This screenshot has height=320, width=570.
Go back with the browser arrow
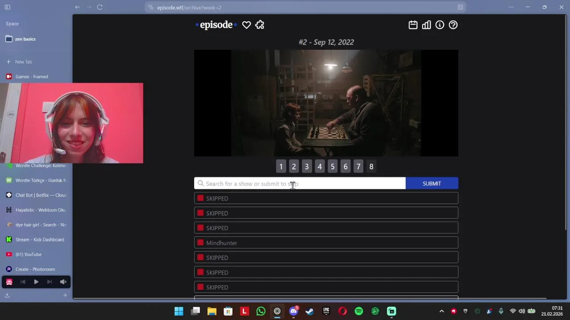[77, 7]
